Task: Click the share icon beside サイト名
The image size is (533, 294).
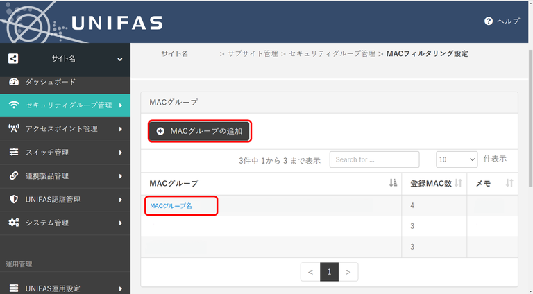Action: coord(13,59)
